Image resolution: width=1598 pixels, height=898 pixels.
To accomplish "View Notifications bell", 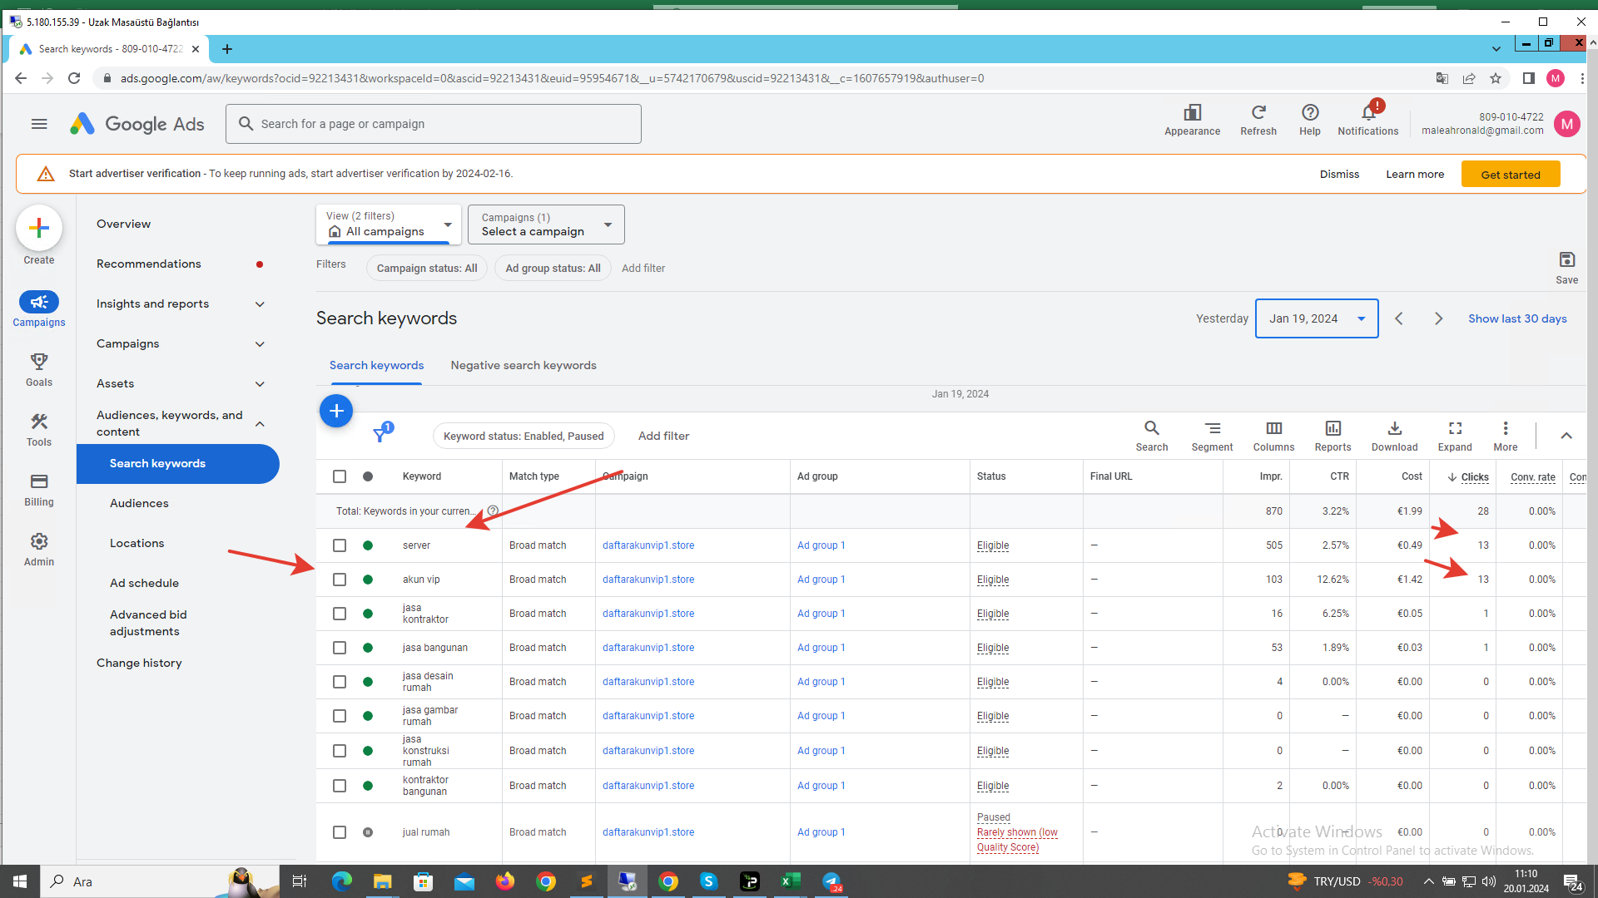I will (1368, 121).
